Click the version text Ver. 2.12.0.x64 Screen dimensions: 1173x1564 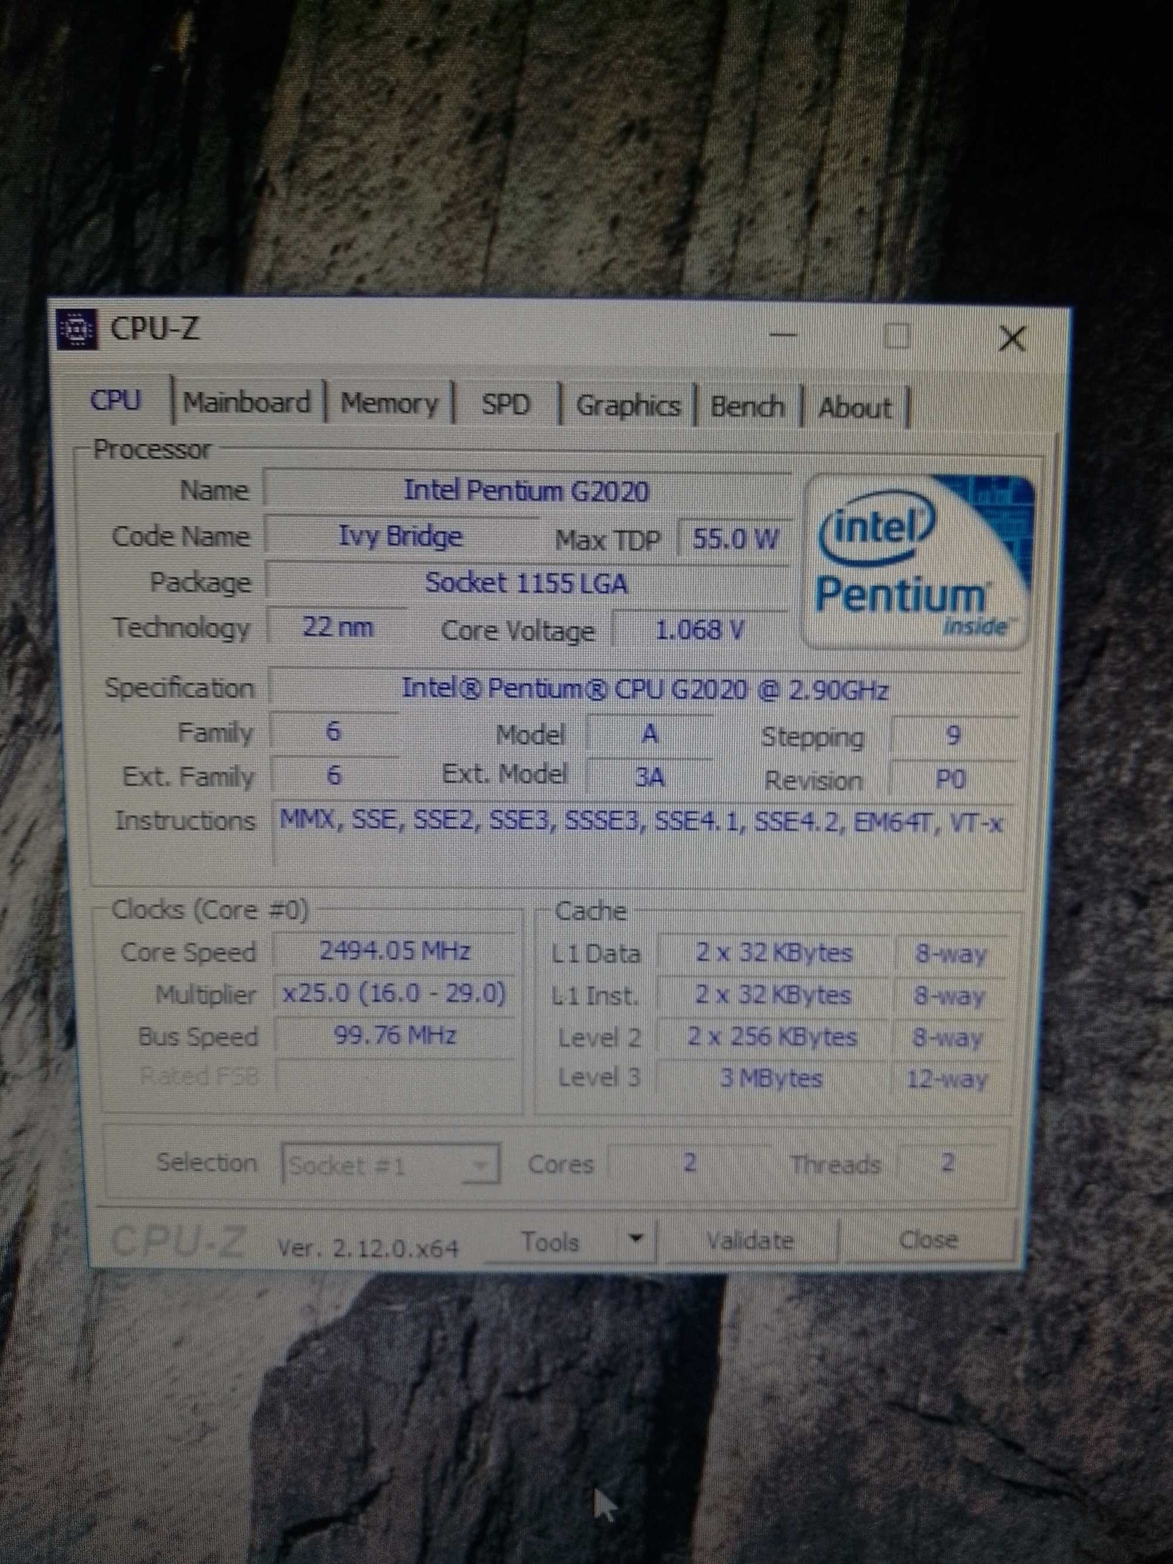pyautogui.click(x=368, y=1249)
